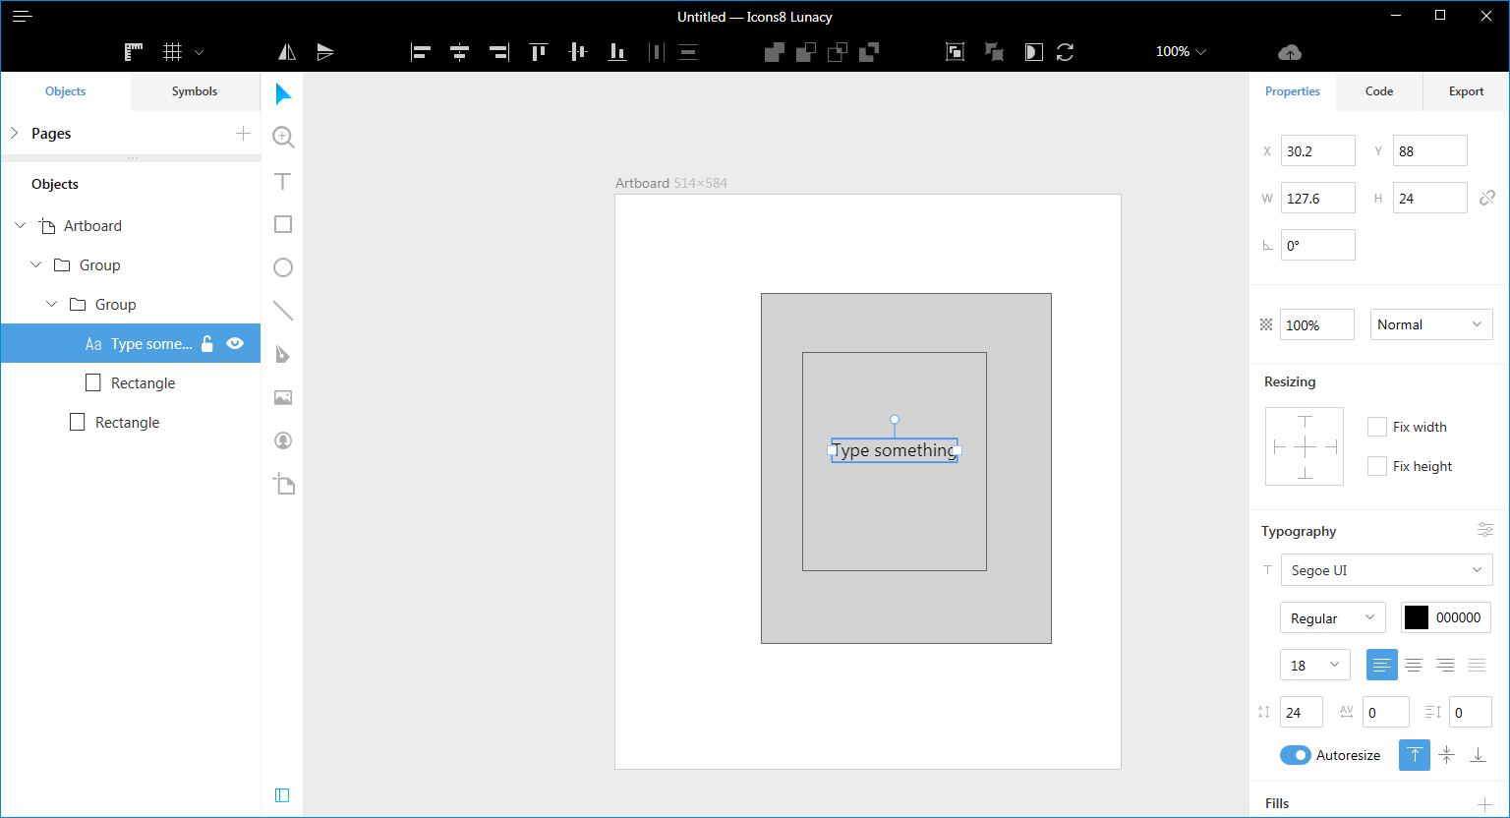Apply Intersect boolean operation
Image resolution: width=1510 pixels, height=818 pixels.
tap(838, 52)
